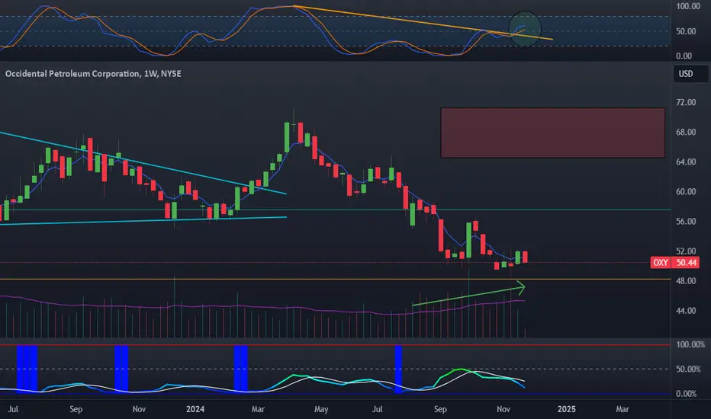Open the USD currency selector
Viewport: 711px width, 419px height.
pos(689,74)
